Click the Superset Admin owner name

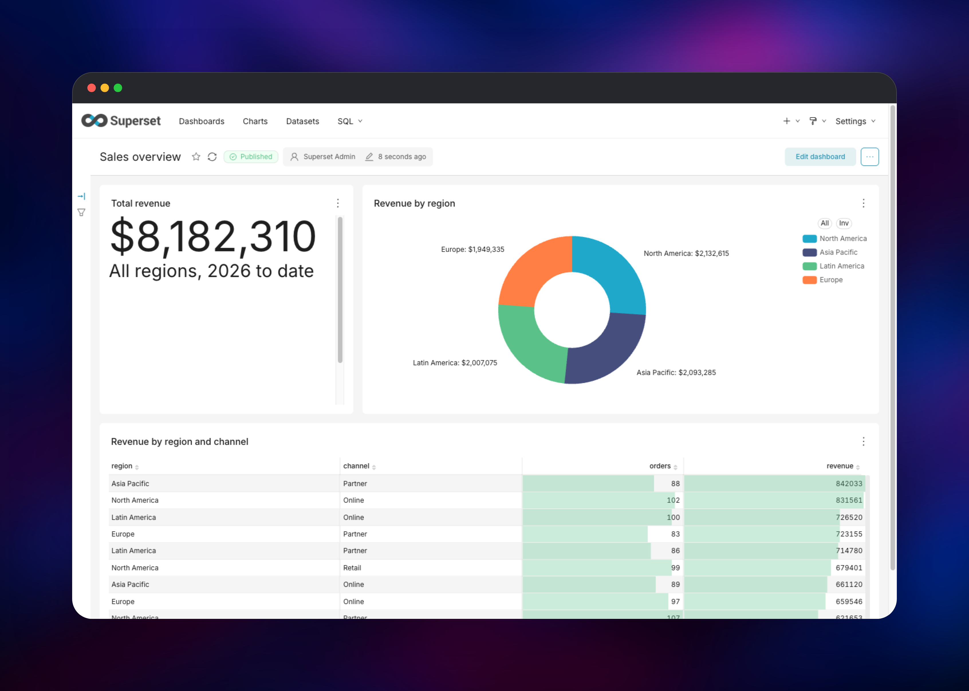coord(329,157)
